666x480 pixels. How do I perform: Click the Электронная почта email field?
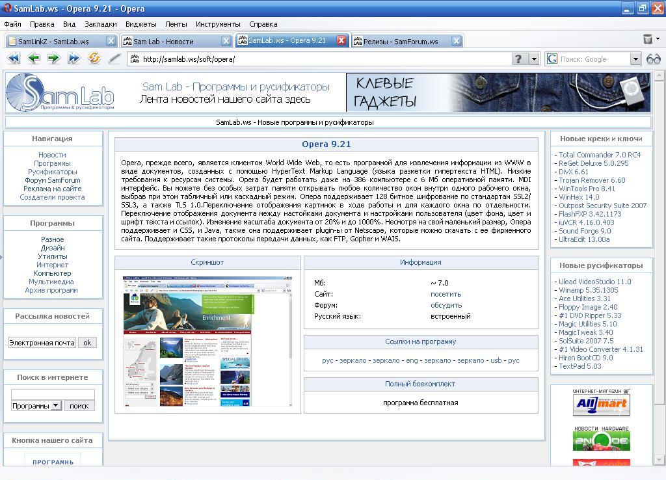tap(42, 343)
